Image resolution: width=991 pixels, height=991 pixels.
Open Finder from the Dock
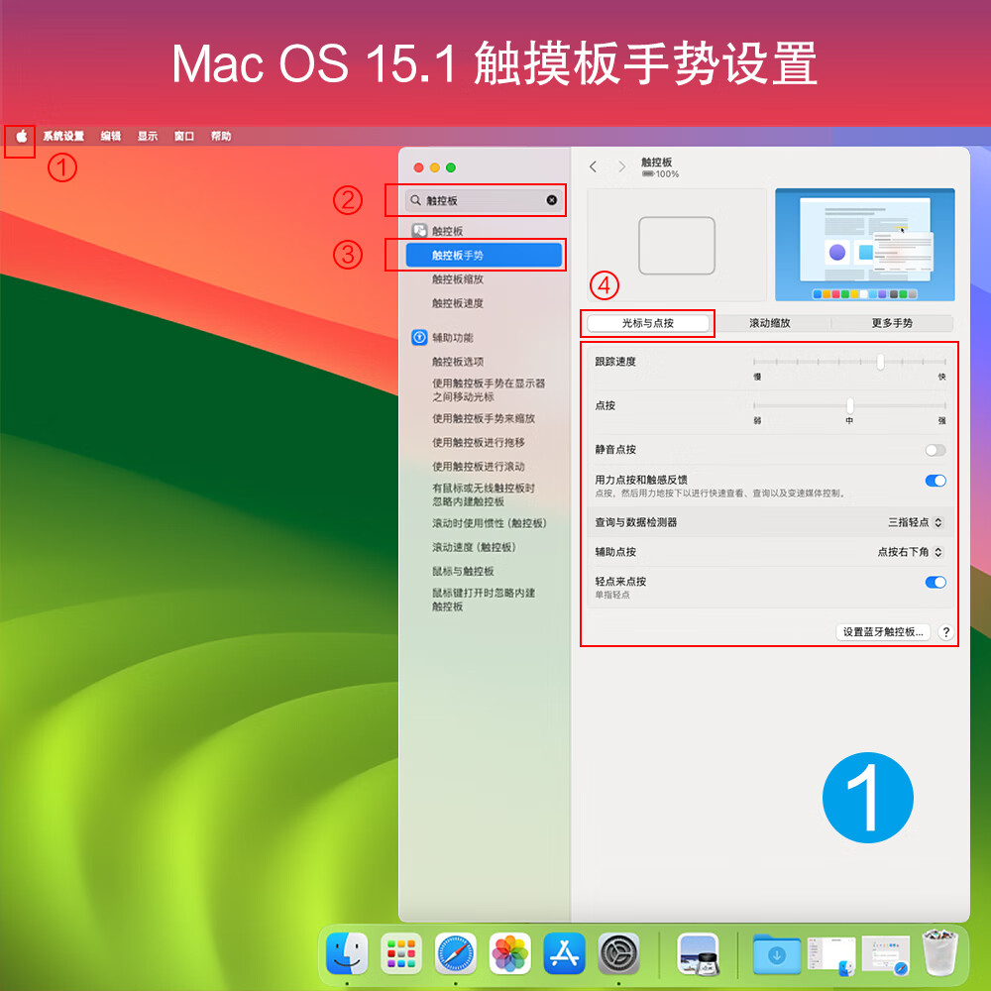(x=347, y=953)
